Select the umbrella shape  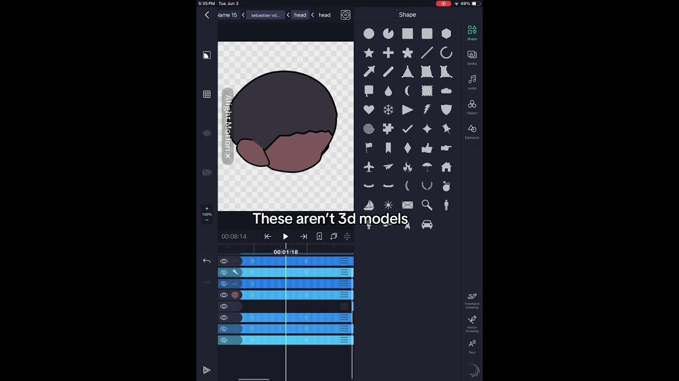427,167
